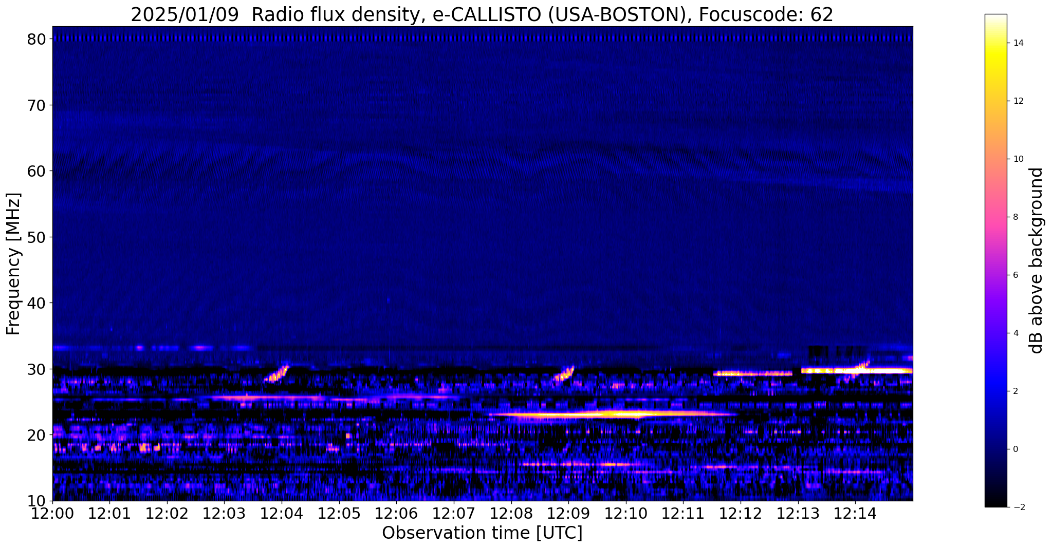Click the colorbar tick label 6
Image resolution: width=1052 pixels, height=548 pixels.
1015,275
